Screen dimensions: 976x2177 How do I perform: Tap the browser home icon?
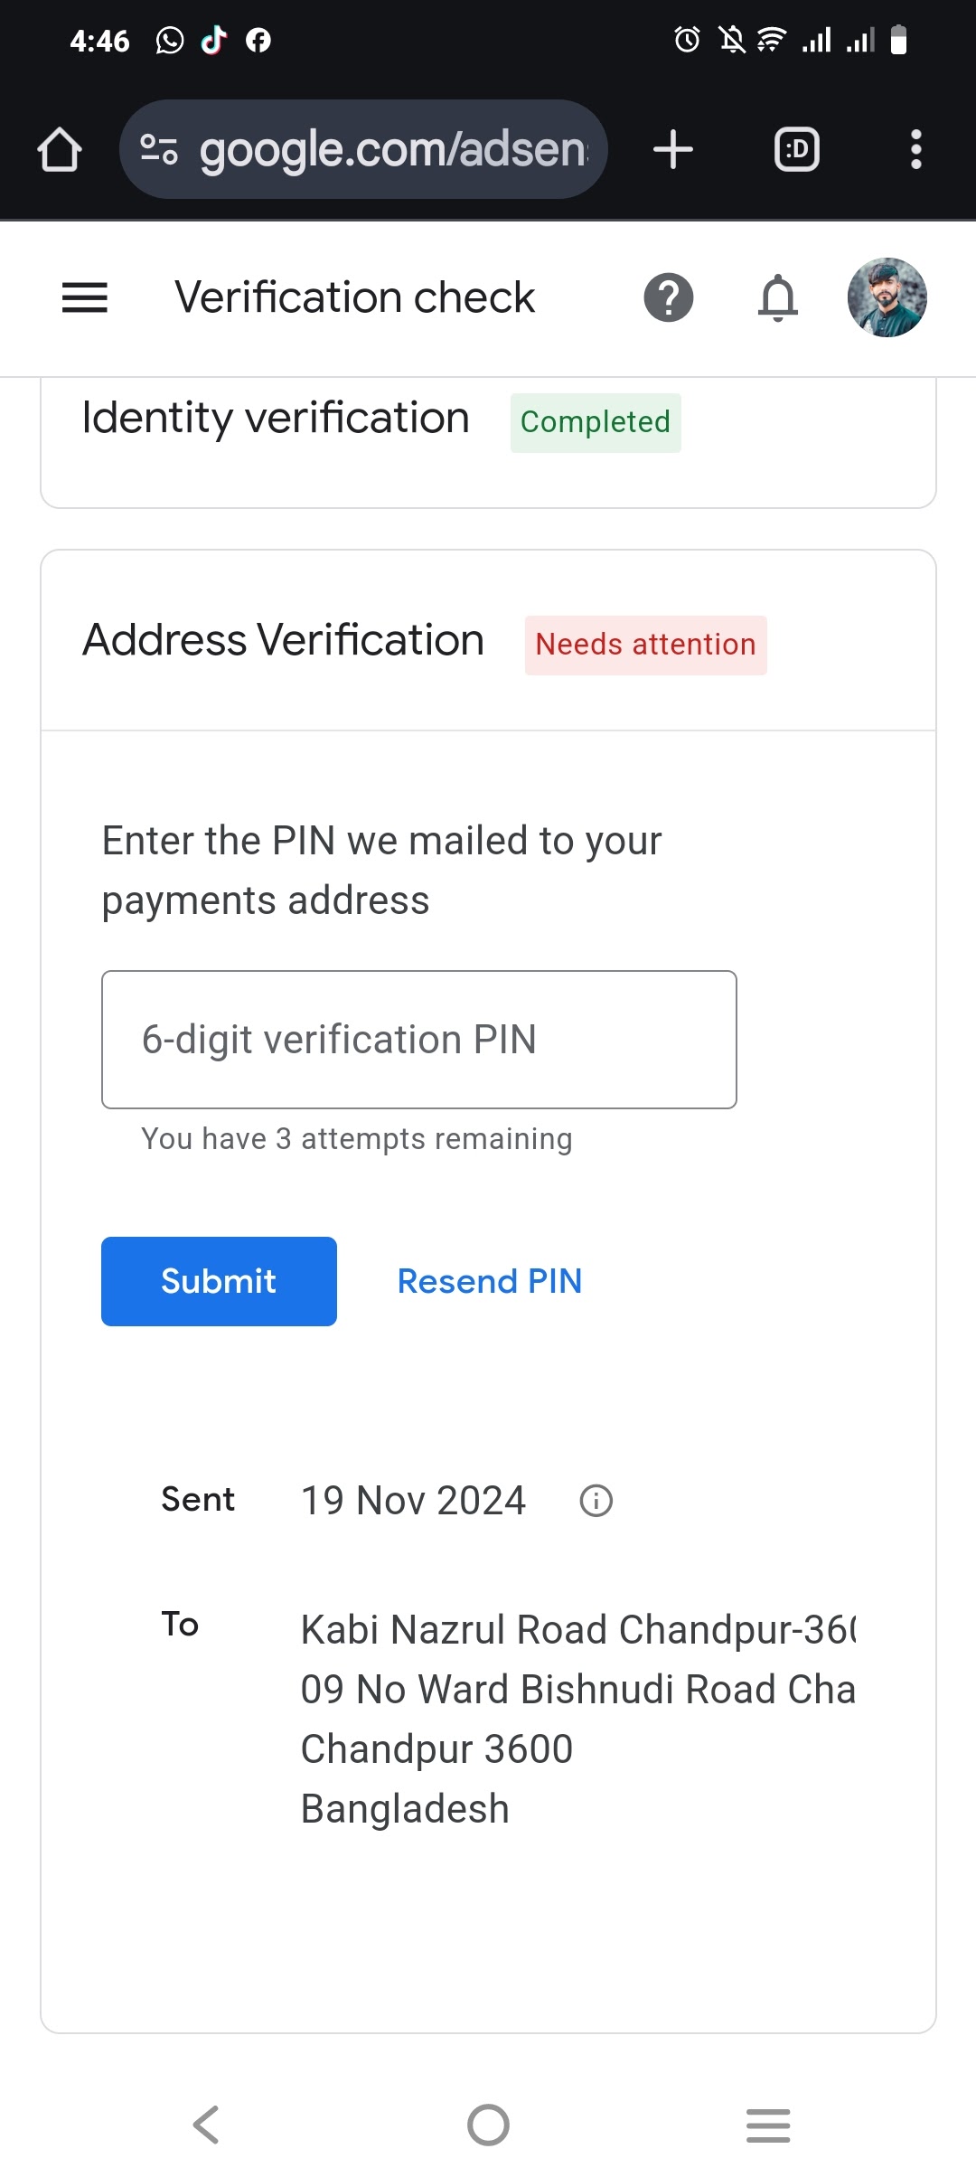coord(60,149)
